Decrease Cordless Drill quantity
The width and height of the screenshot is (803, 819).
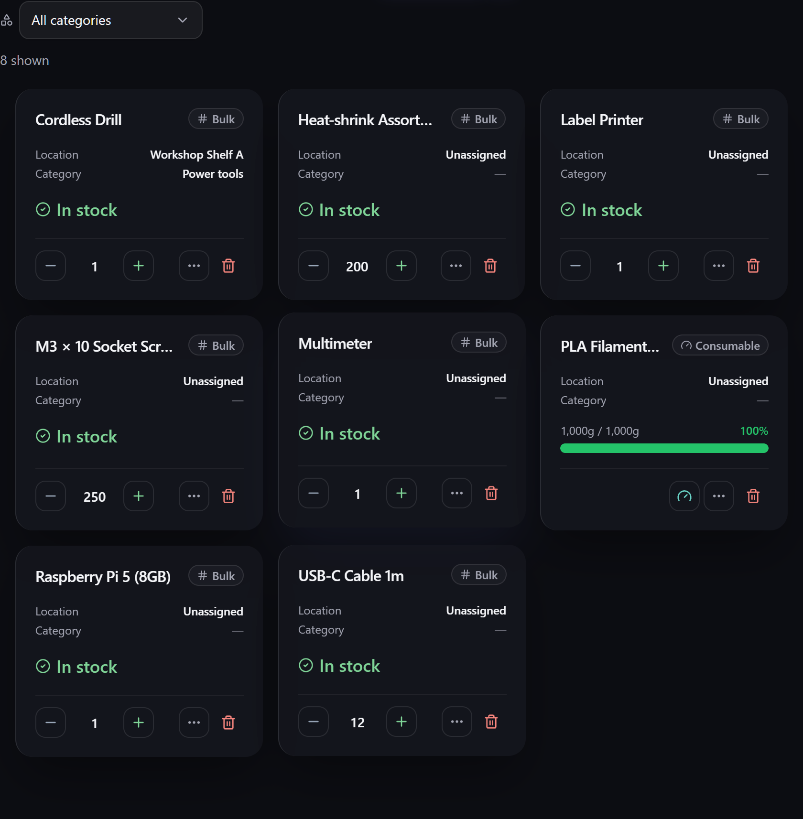51,266
